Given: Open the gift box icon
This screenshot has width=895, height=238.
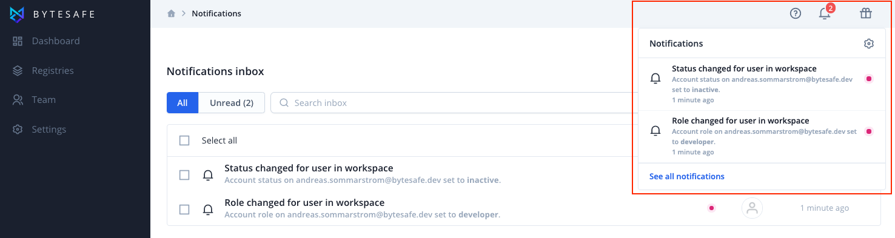Looking at the screenshot, I should [866, 13].
